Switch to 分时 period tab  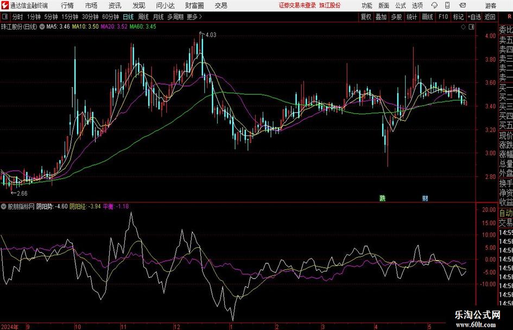pos(17,17)
